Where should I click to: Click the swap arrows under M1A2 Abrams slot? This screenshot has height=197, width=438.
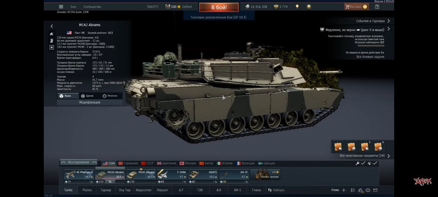coord(110,182)
